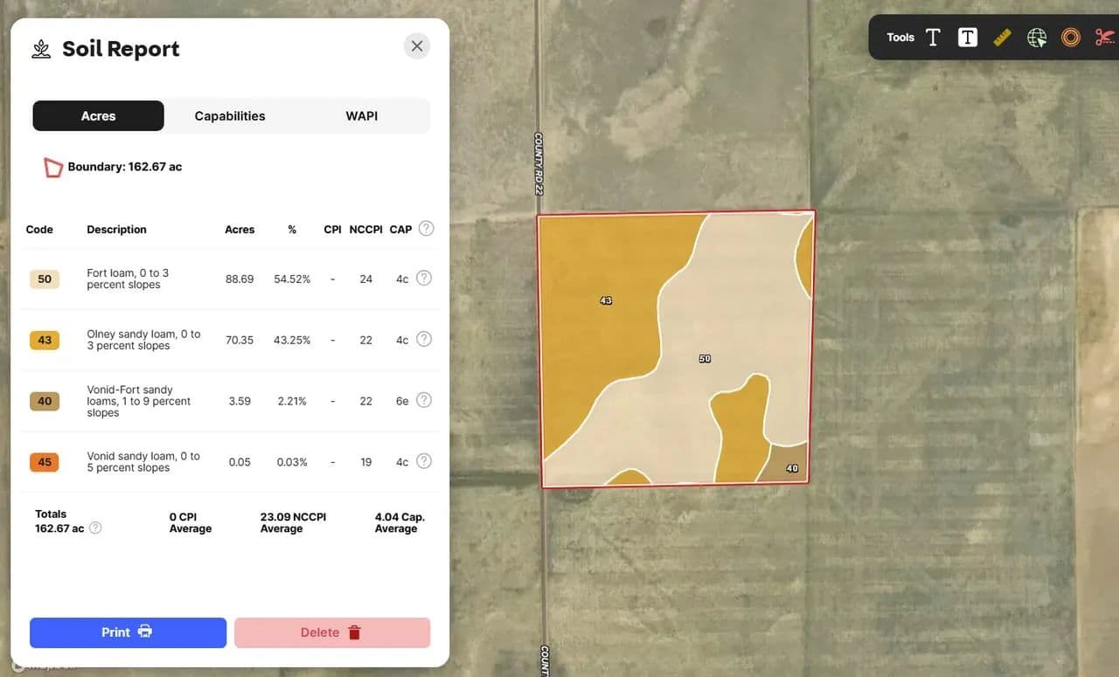Select the plain text tool
The image size is (1119, 677).
point(933,38)
